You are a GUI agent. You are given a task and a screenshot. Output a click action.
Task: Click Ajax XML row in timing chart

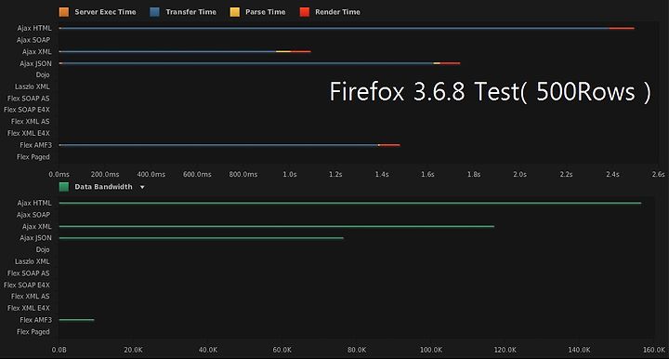36,52
